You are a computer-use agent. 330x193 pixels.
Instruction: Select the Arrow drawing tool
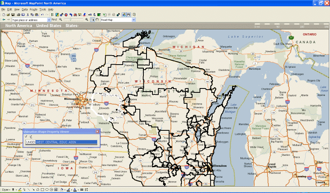tap(33, 189)
